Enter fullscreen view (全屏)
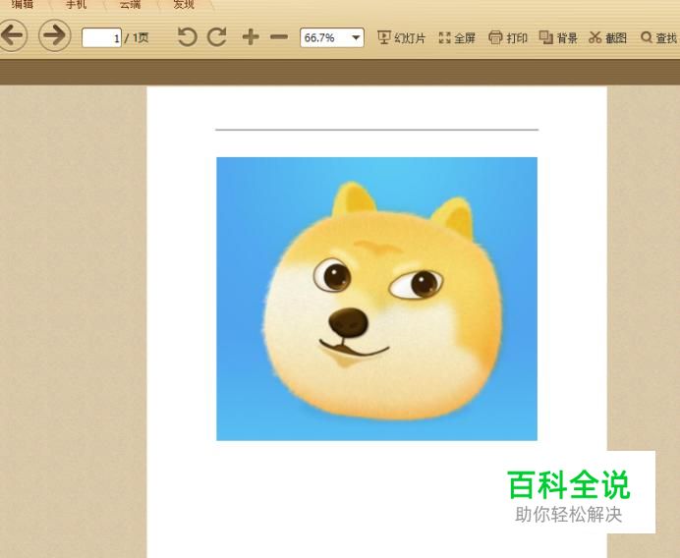This screenshot has height=558, width=680. click(457, 38)
